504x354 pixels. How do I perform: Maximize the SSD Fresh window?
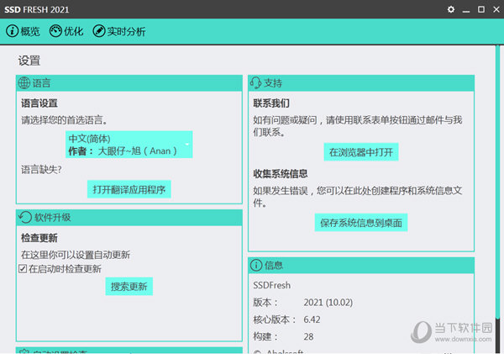(481, 9)
